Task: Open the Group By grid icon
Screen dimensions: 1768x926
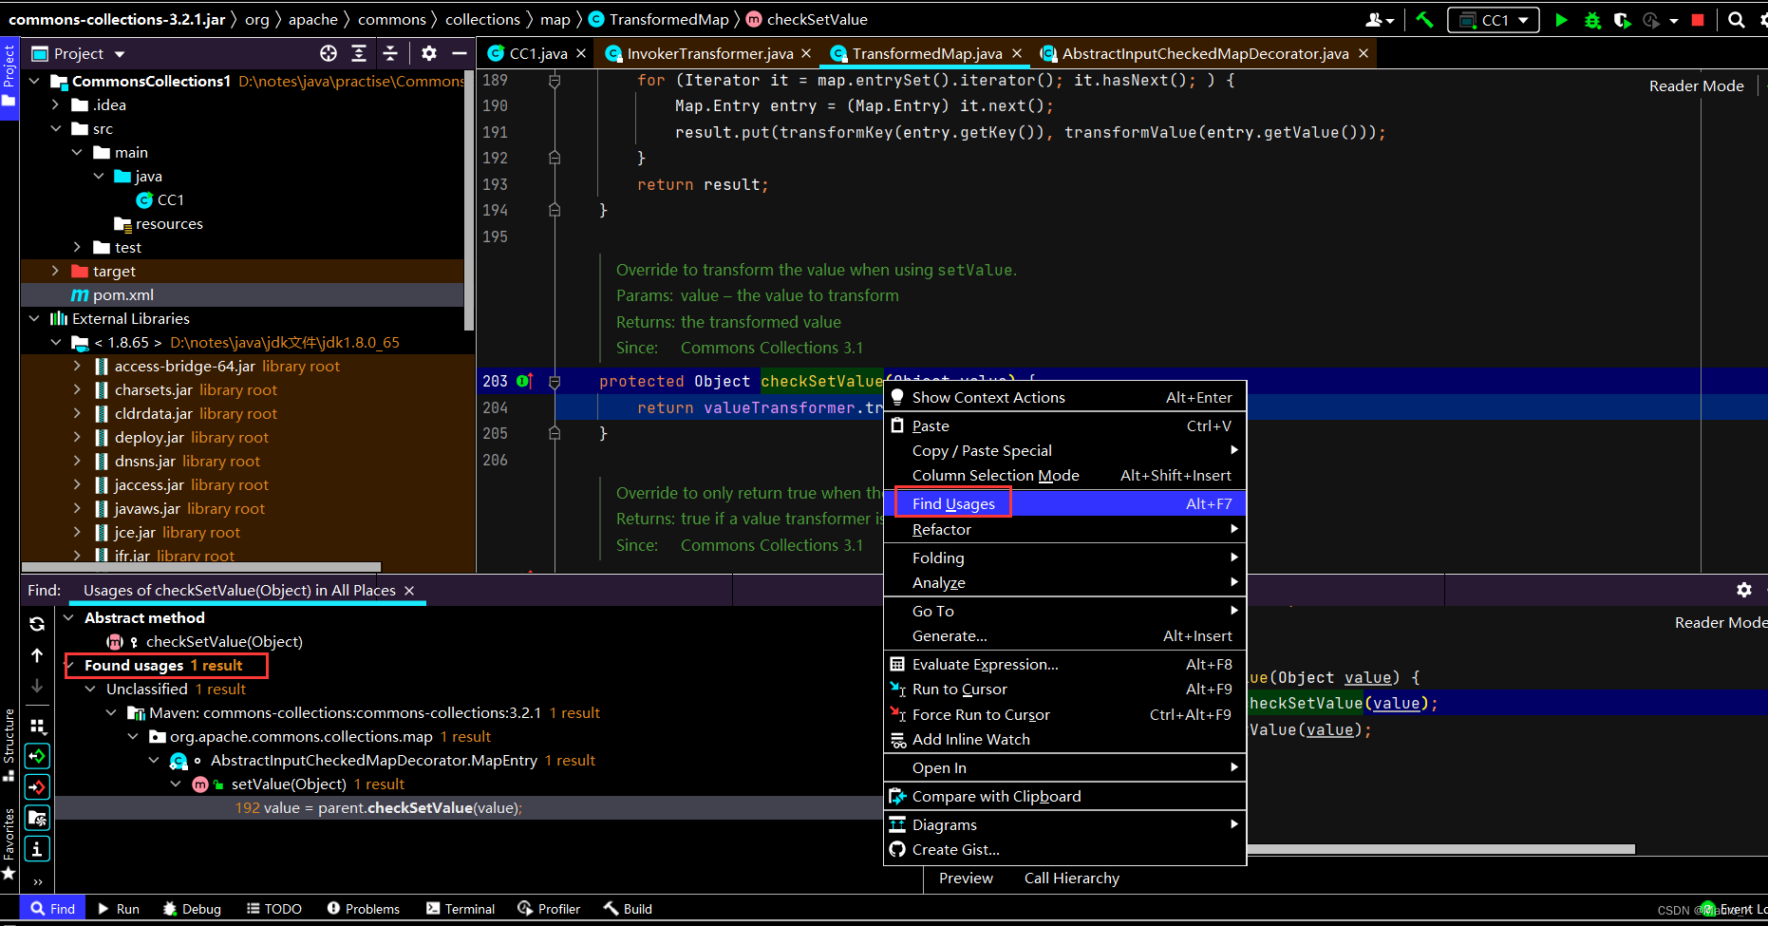Action: coord(37,726)
